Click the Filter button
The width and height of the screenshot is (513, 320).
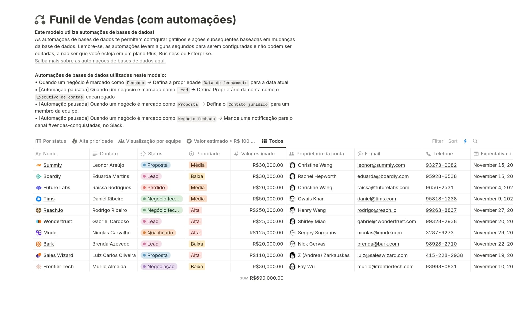coord(437,141)
